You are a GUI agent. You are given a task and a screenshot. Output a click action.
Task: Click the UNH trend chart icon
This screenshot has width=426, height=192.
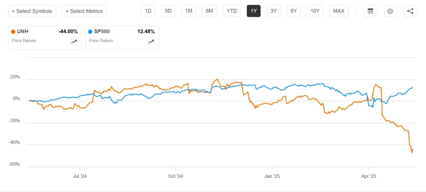pos(74,42)
